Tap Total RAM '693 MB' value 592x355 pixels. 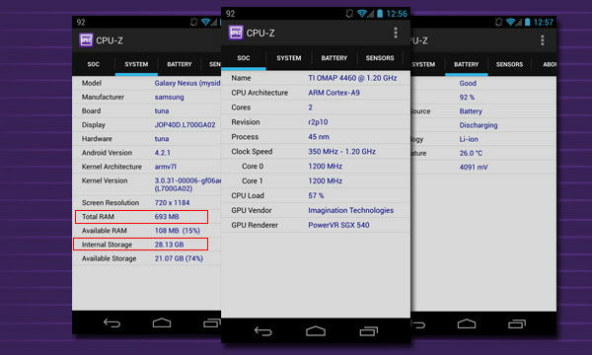pos(167,217)
